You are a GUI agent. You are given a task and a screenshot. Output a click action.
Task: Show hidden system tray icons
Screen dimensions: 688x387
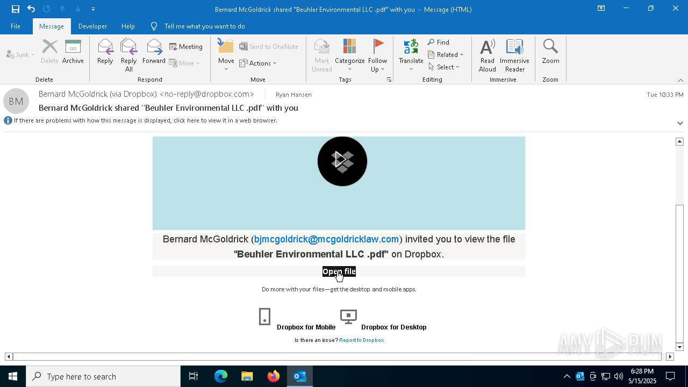[567, 376]
